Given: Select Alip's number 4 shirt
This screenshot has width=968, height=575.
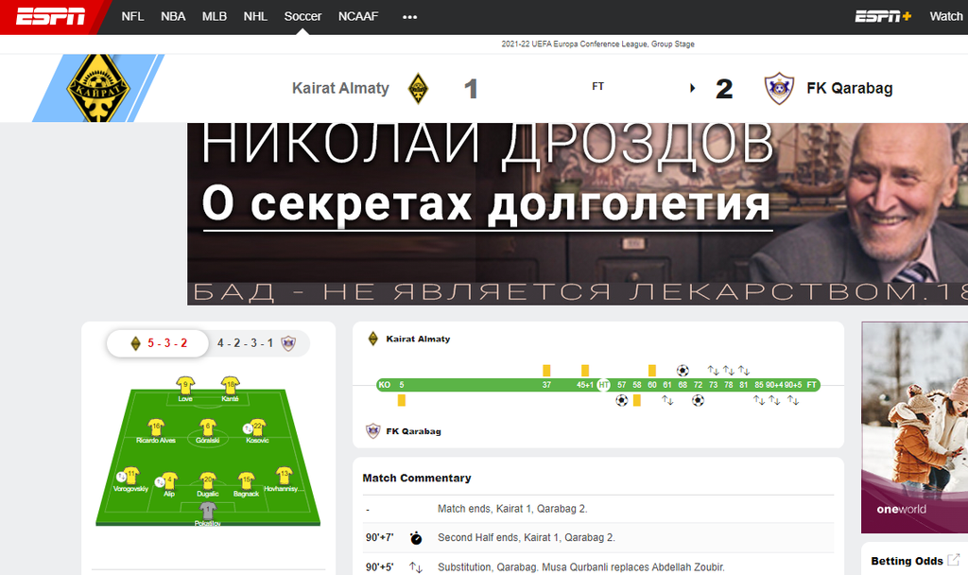Looking at the screenshot, I should click(x=169, y=480).
